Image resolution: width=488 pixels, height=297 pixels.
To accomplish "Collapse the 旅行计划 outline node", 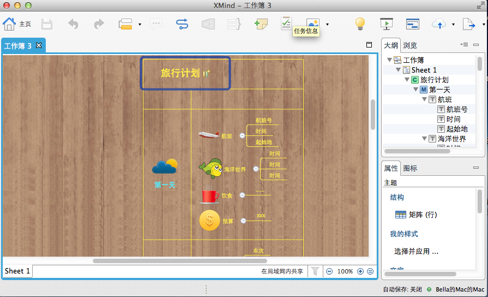I will [407, 80].
